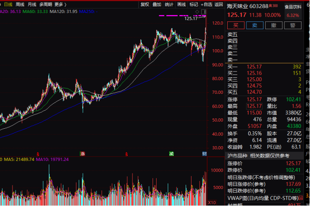310x206 pixels.
Task: Click the 换手 value 0.35%
Action: click(x=255, y=134)
